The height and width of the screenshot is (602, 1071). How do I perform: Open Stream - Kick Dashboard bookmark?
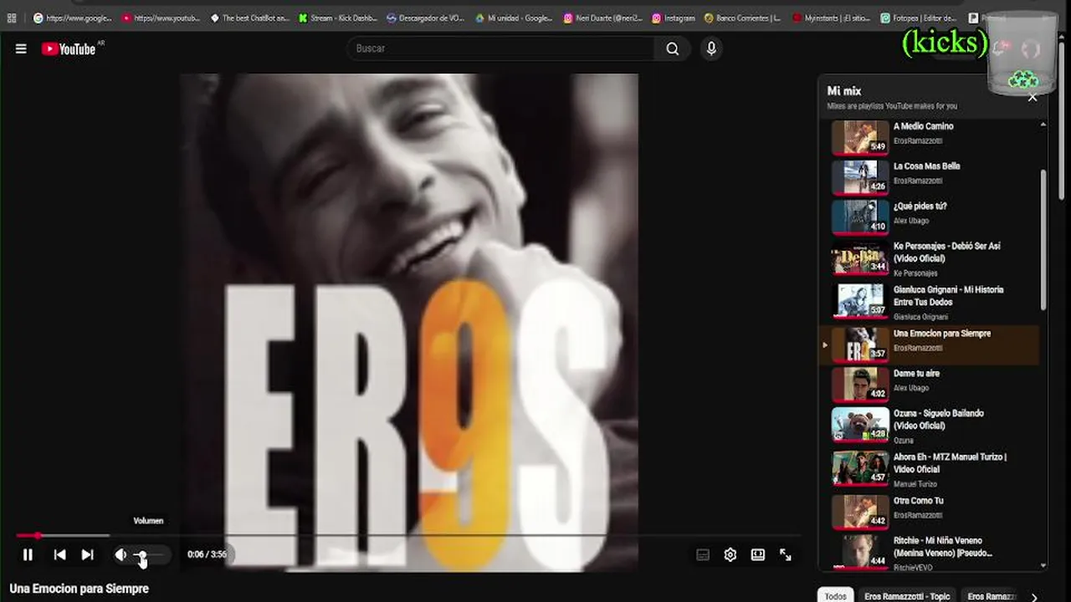pos(338,18)
